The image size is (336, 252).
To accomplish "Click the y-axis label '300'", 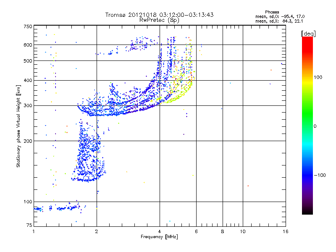I will 28,106.
